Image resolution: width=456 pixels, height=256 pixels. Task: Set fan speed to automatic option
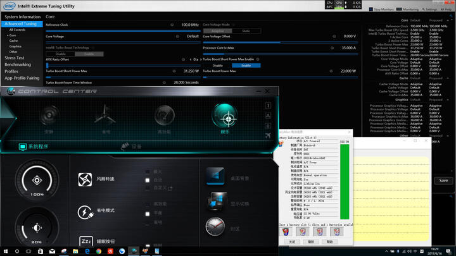point(148,180)
